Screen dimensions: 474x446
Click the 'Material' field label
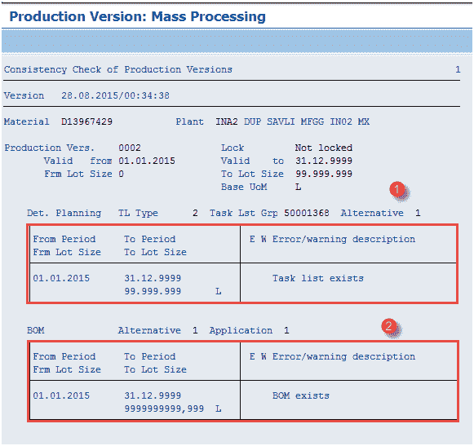pos(26,121)
